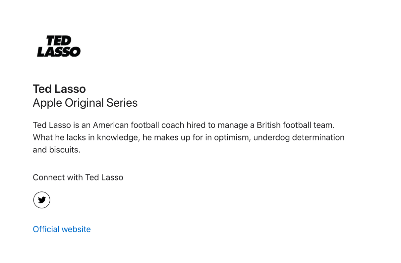Click the bold Ted Lasso heading
This screenshot has width=401, height=263.
[59, 89]
